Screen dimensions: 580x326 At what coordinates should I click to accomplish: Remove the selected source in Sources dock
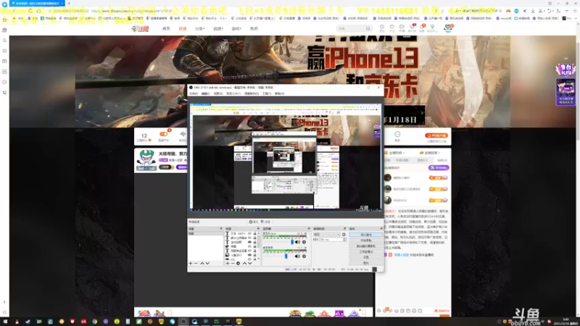point(233,264)
